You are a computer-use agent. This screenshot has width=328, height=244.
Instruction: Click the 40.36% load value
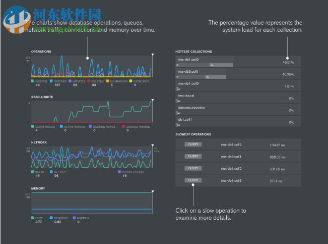coord(288,74)
